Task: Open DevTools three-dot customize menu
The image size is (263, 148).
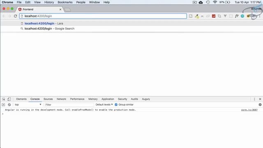Action: (254, 99)
